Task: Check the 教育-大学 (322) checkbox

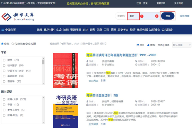Action: [x=4, y=99]
